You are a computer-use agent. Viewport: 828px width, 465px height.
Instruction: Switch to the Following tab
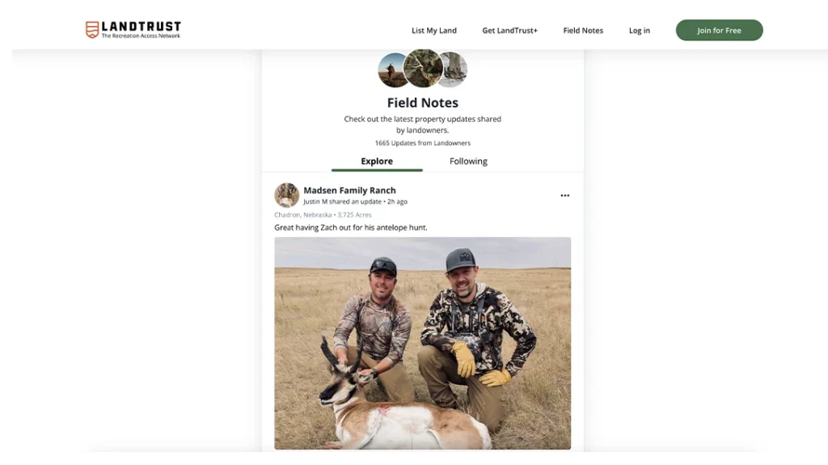(x=468, y=161)
